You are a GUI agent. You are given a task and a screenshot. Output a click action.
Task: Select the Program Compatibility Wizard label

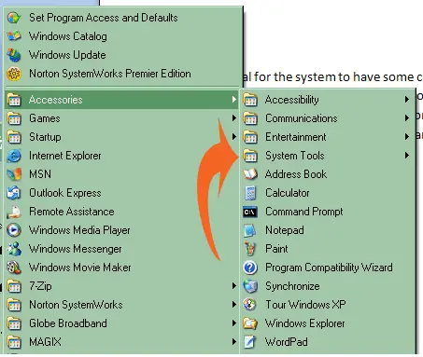point(329,268)
